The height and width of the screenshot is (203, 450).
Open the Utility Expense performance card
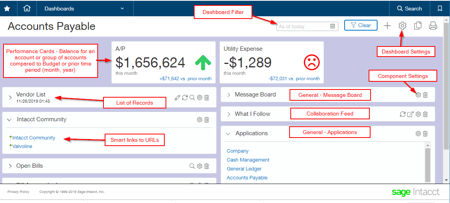pos(271,62)
